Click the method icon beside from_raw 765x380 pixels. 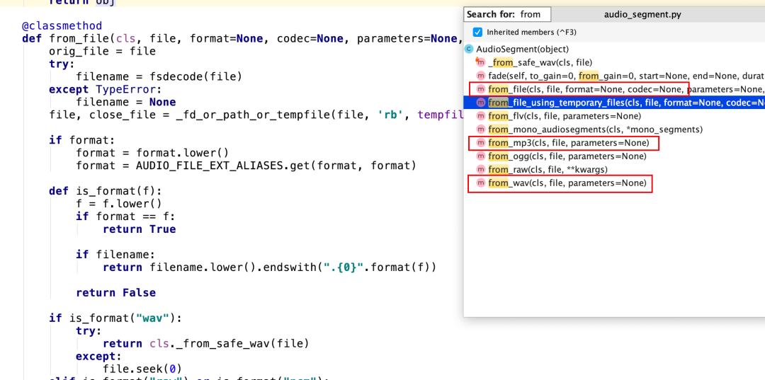pos(481,170)
